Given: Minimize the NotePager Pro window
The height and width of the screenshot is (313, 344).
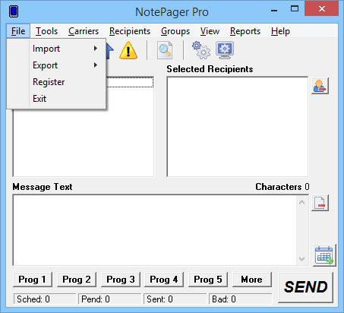Looking at the screenshot, I should 274,10.
